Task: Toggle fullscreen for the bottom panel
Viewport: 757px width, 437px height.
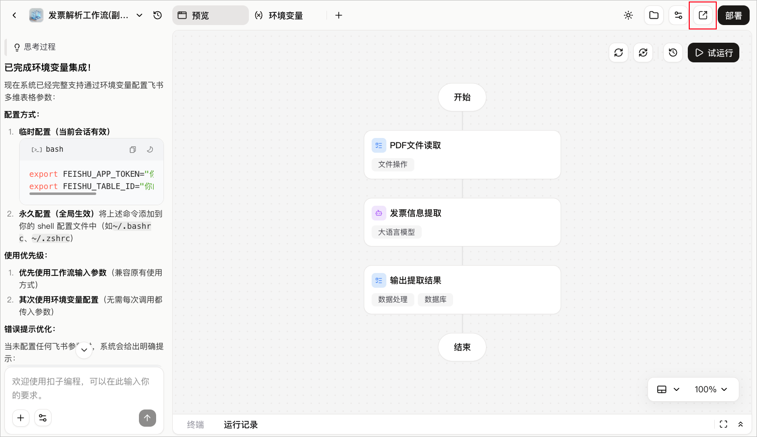Action: pyautogui.click(x=724, y=424)
